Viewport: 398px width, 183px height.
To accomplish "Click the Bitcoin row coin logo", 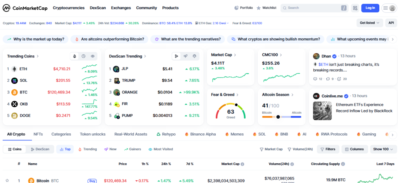I will [x=31, y=180].
